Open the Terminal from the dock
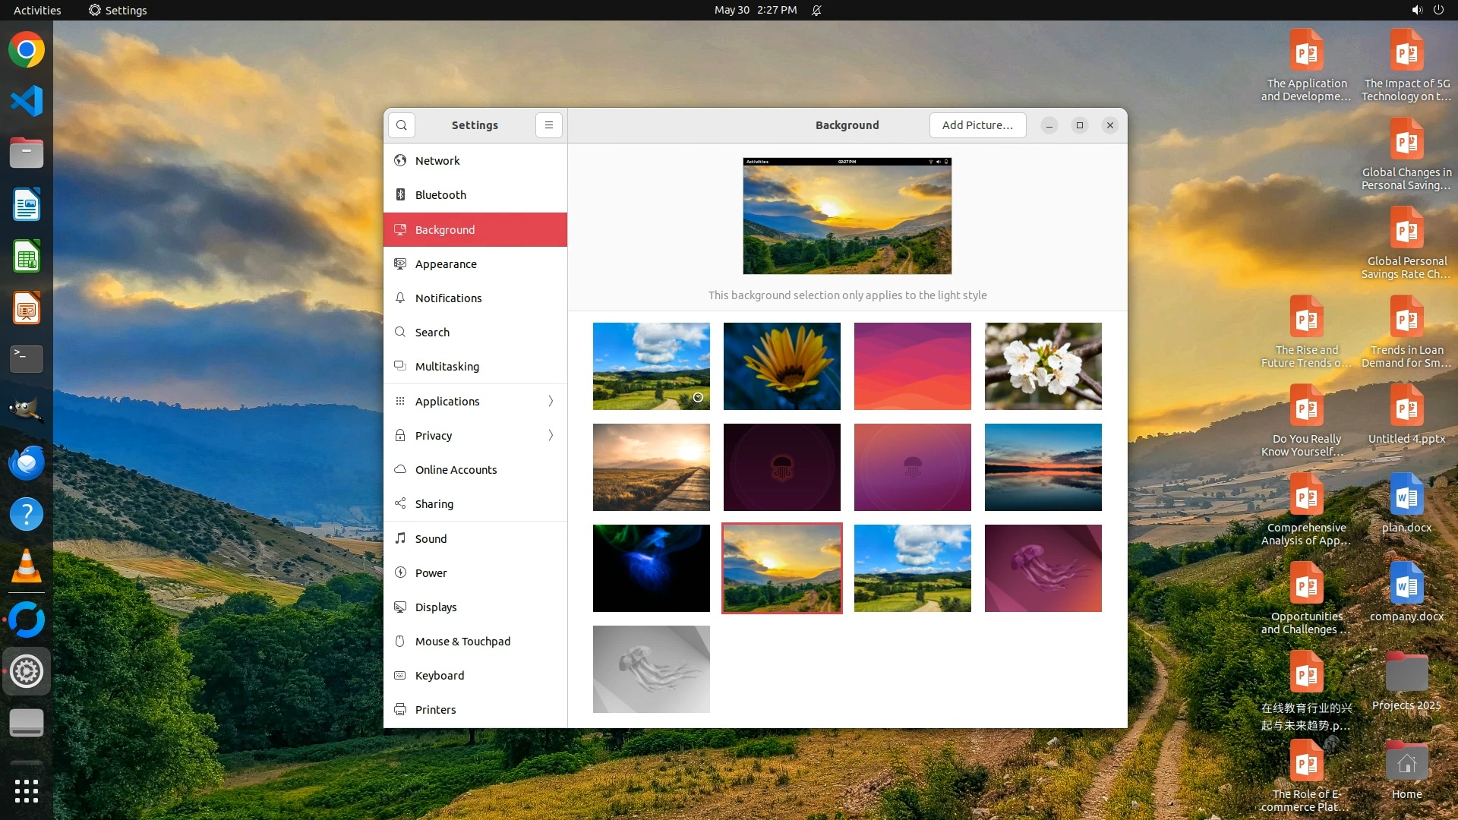Viewport: 1458px width, 820px height. pyautogui.click(x=27, y=358)
